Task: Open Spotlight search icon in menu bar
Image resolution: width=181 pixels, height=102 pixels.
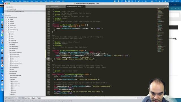Action: 162,1
